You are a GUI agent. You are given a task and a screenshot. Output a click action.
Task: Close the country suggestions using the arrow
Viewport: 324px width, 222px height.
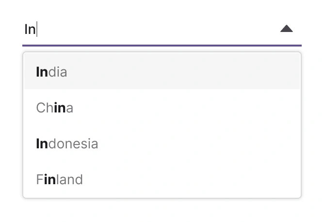(287, 29)
